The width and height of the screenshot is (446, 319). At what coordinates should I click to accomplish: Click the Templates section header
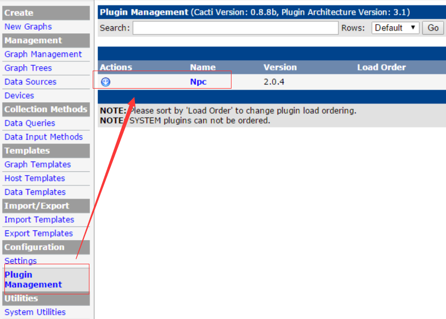coord(46,150)
